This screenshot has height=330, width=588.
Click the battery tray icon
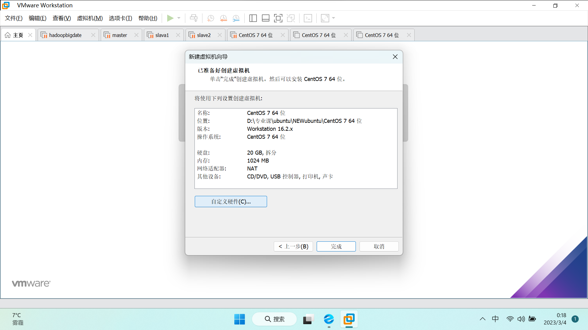coord(532,319)
